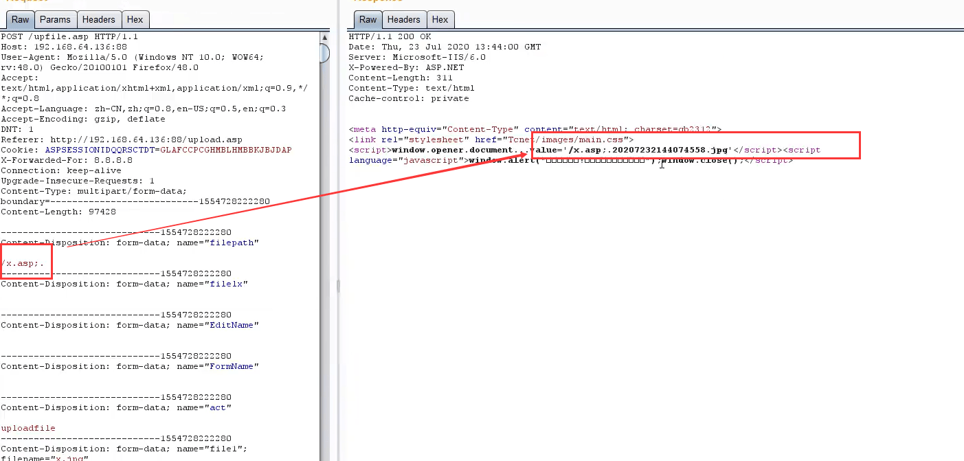Screen dimensions: 964x461
Task: Click the request scrollbar up arrow
Action: point(324,36)
